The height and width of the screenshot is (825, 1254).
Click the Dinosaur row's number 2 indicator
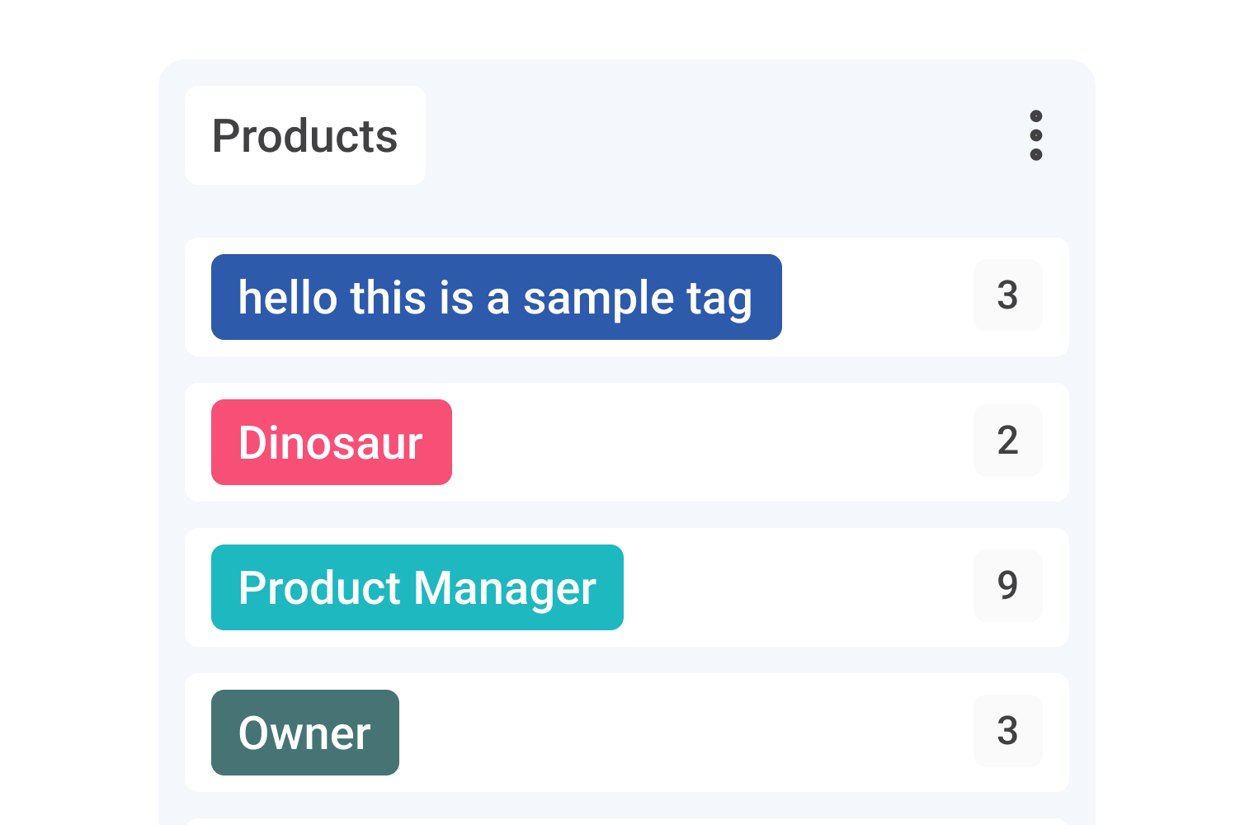(x=1007, y=441)
